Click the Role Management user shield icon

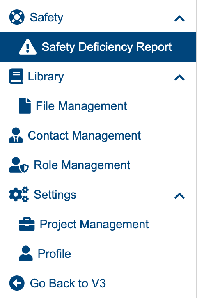pos(19,165)
